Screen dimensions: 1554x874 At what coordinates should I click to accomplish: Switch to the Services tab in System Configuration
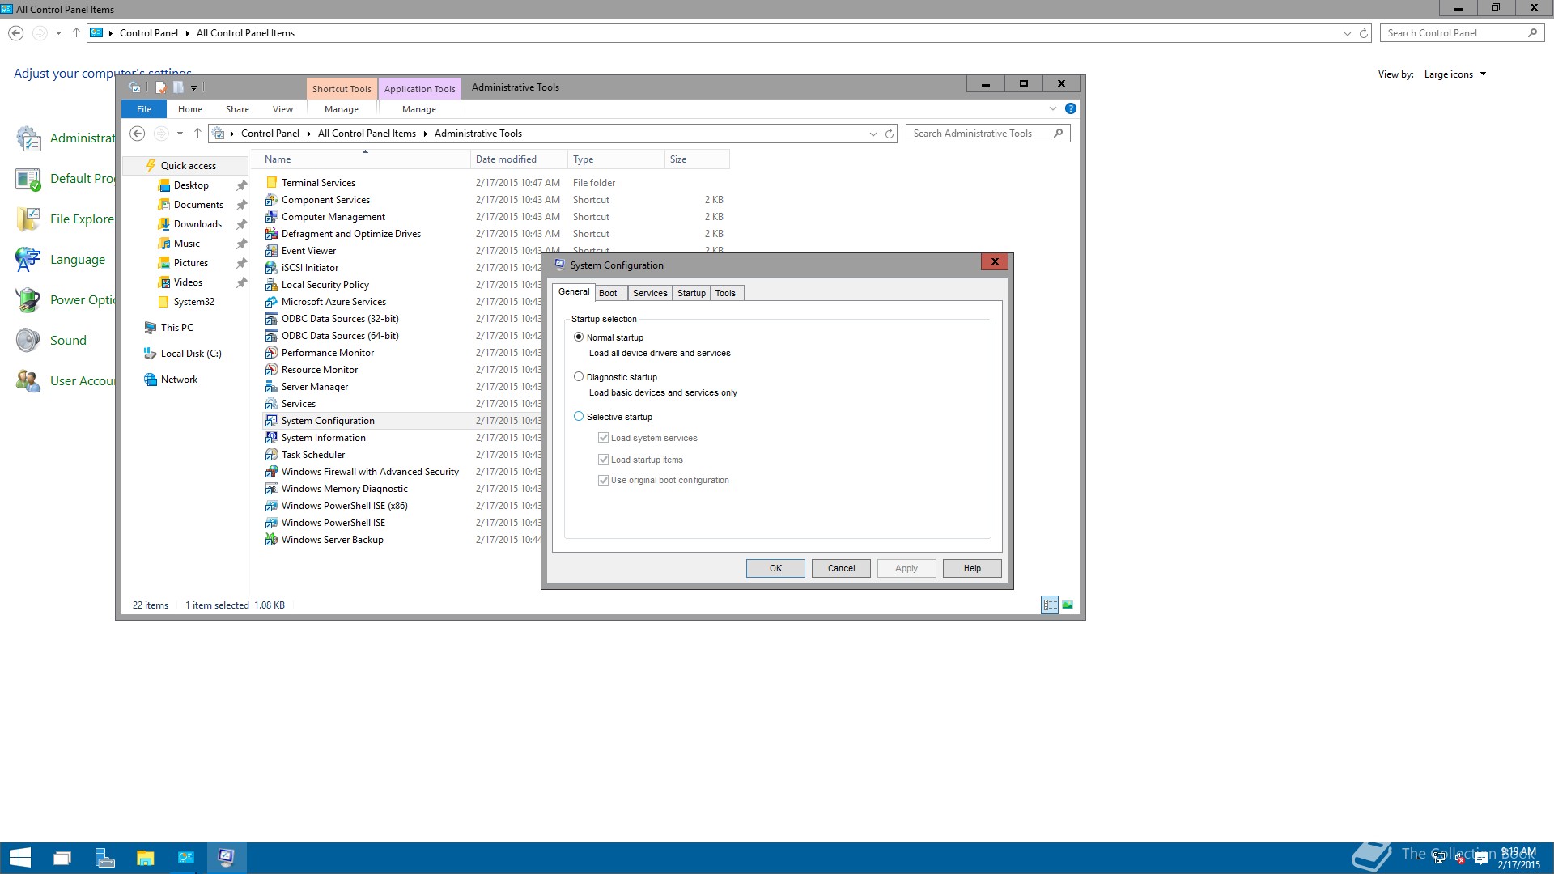click(650, 293)
